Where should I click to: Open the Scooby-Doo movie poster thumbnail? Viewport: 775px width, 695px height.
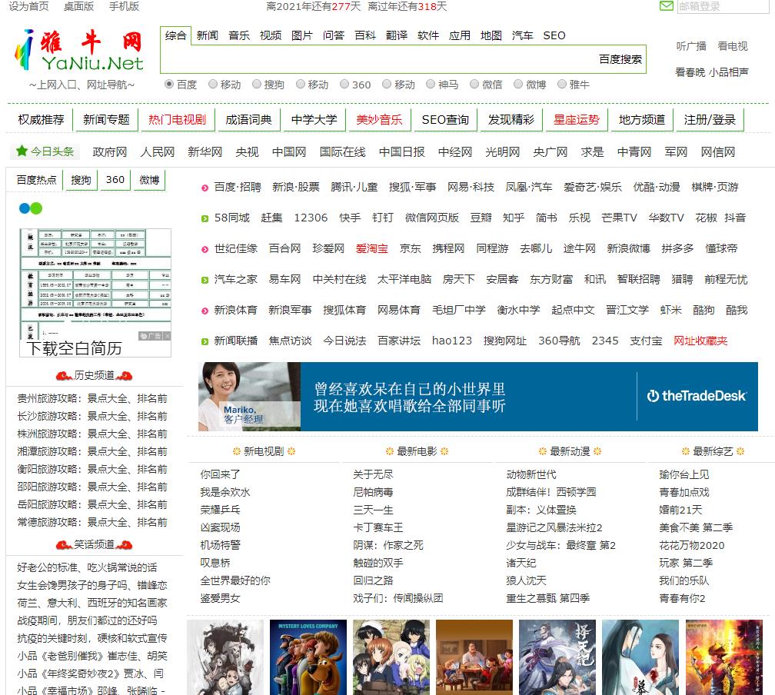click(x=308, y=657)
